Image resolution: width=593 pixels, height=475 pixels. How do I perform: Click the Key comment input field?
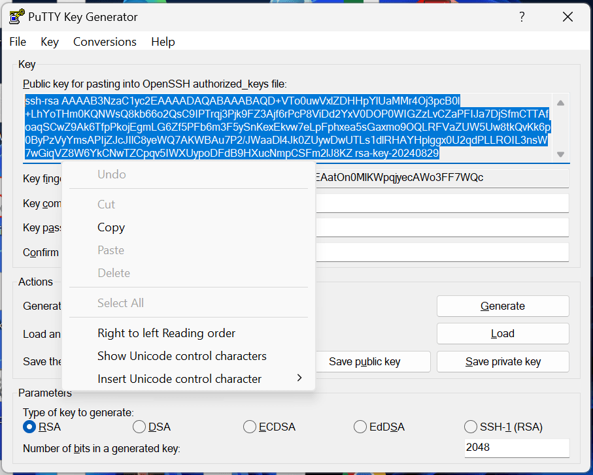442,203
